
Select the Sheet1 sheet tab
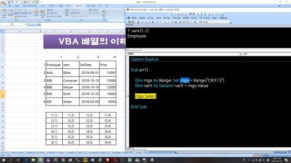click(138, 153)
